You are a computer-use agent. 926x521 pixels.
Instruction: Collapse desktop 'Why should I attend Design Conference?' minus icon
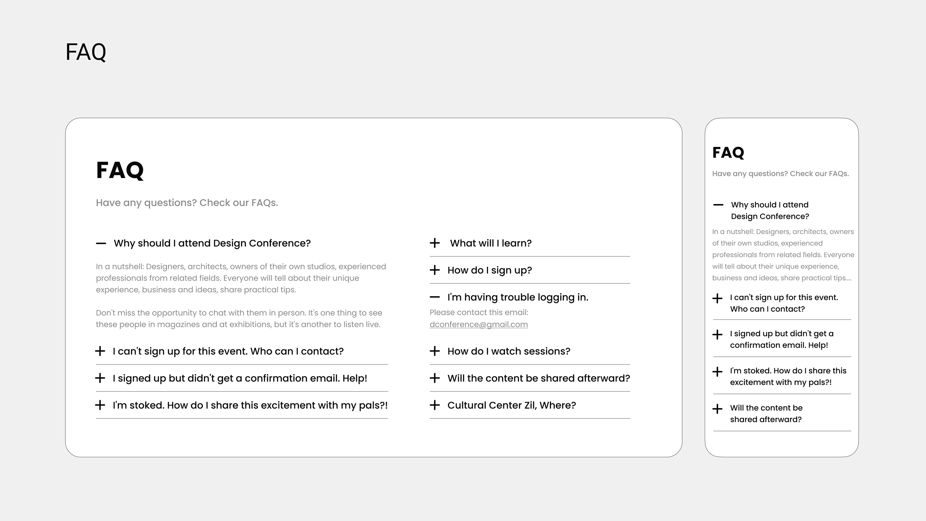click(101, 243)
